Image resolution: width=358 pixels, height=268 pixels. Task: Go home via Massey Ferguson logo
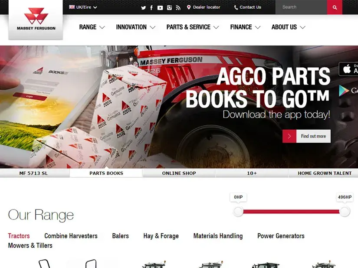(x=36, y=20)
